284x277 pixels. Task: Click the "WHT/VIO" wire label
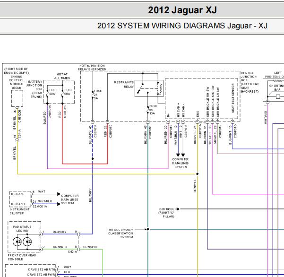266,117
